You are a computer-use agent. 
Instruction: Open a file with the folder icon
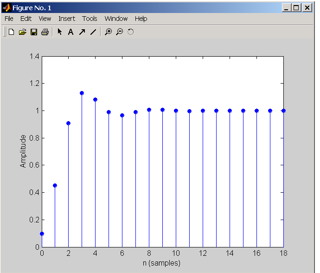(x=22, y=32)
